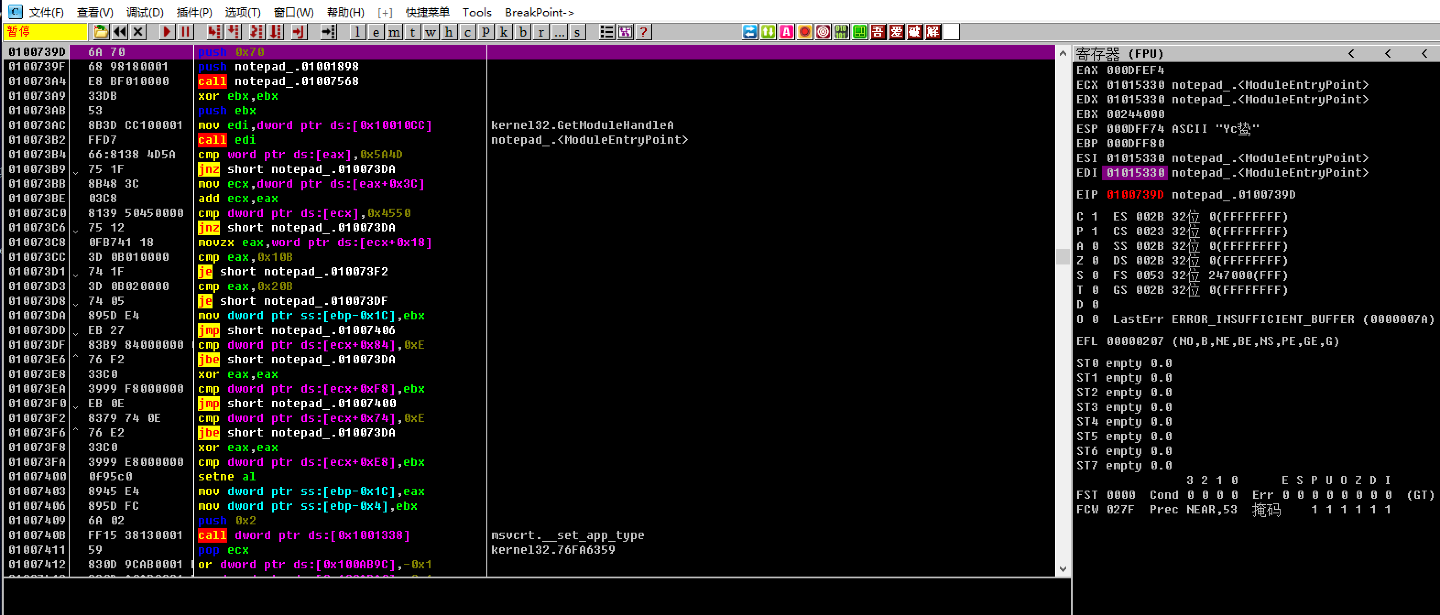This screenshot has height=615, width=1440.
Task: Click the highlighted EDI value 01015330
Action: (x=1135, y=173)
